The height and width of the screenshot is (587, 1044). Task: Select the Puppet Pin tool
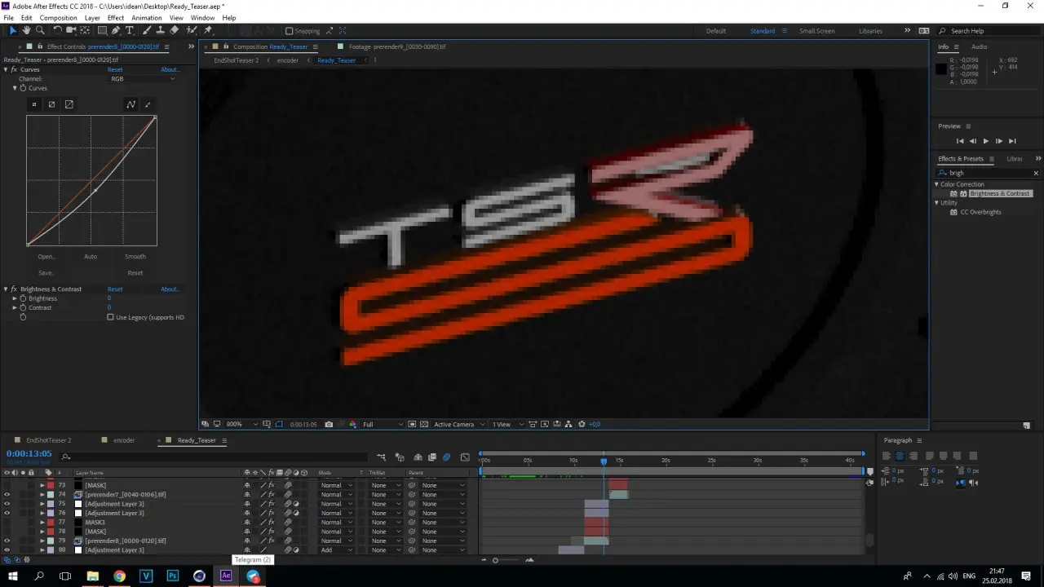(x=209, y=31)
